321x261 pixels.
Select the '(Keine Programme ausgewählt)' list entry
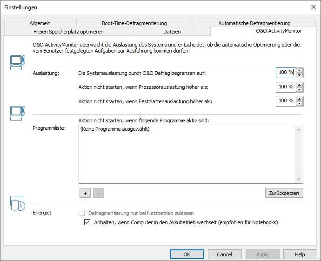(115, 129)
